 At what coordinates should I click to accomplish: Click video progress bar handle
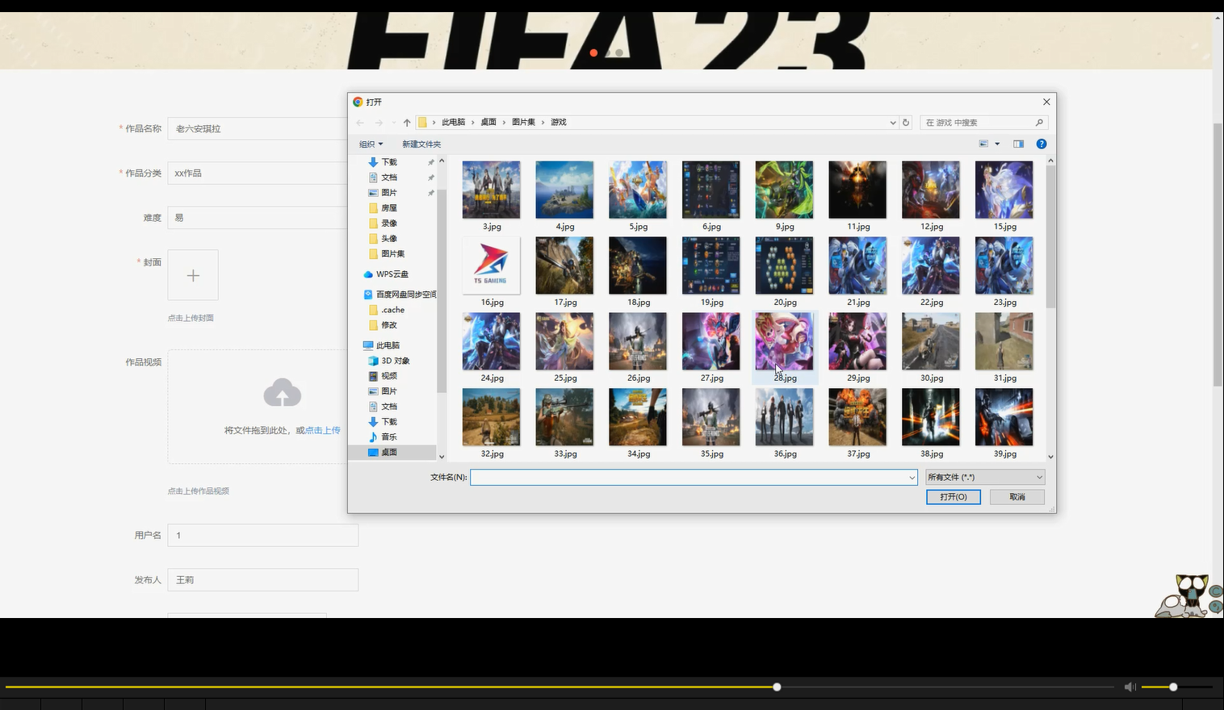(x=777, y=687)
